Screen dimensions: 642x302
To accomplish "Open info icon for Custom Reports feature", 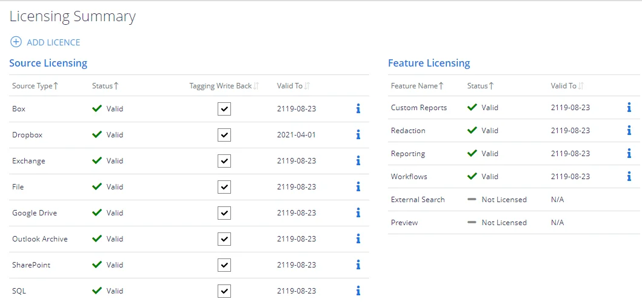I will point(629,108).
